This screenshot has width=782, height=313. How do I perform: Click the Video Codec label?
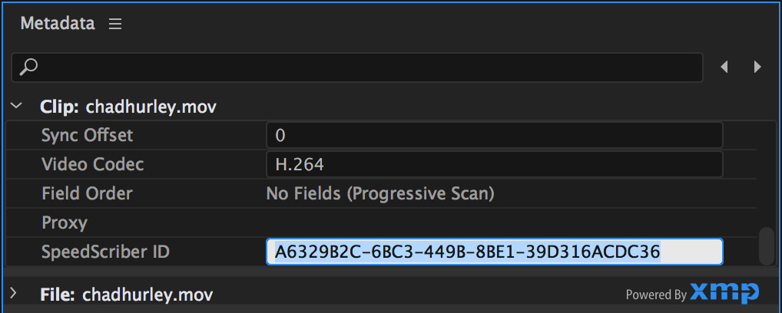93,164
